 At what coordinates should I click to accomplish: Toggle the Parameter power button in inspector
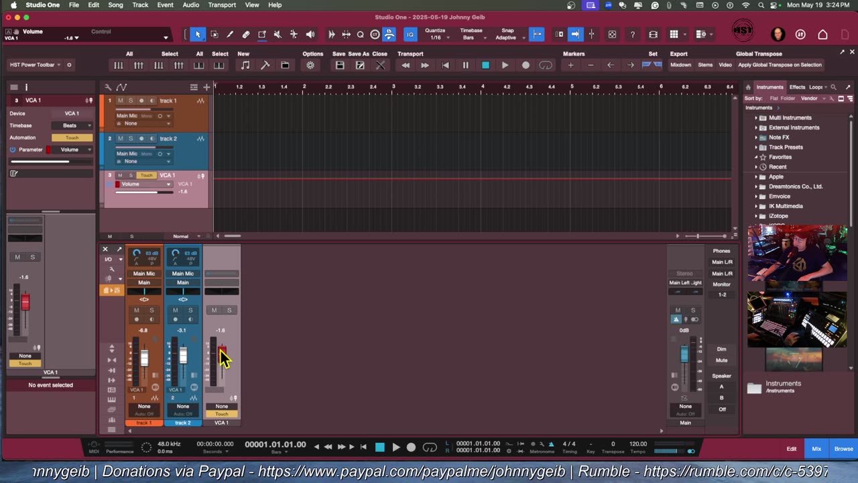tap(13, 150)
